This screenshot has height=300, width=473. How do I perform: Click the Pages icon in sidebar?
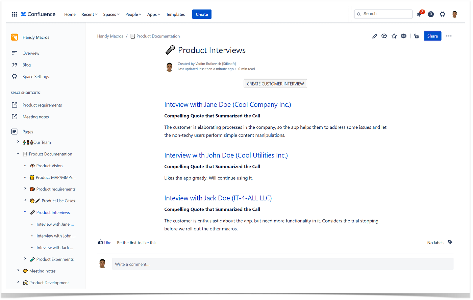pos(15,131)
